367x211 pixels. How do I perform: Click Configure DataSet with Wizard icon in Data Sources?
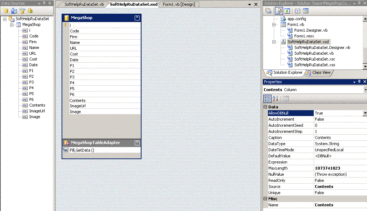click(22, 11)
